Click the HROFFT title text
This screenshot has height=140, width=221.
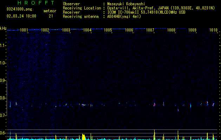click(36, 3)
